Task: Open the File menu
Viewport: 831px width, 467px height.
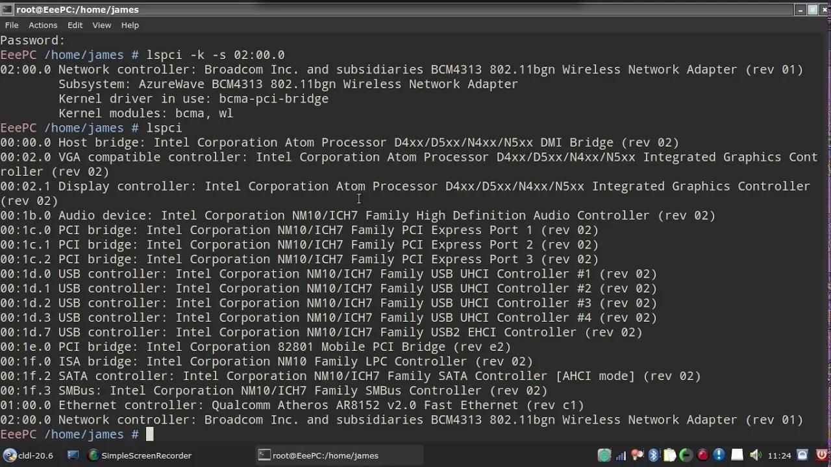Action: click(11, 25)
